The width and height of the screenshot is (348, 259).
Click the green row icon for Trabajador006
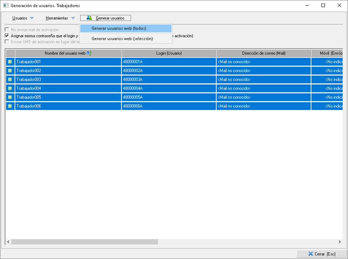pyautogui.click(x=10, y=106)
